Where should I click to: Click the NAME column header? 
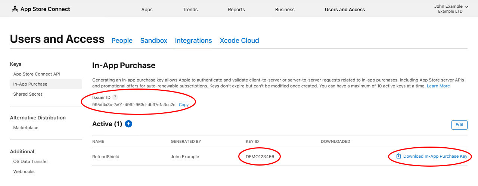[x=98, y=142]
